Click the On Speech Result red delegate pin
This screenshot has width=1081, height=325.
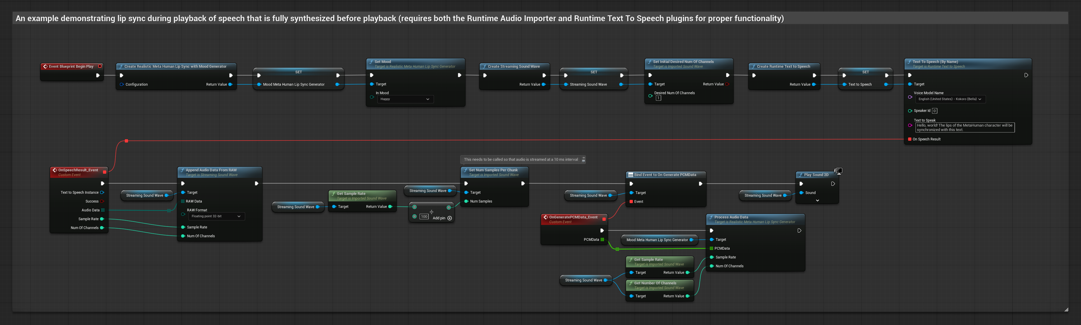tap(909, 139)
